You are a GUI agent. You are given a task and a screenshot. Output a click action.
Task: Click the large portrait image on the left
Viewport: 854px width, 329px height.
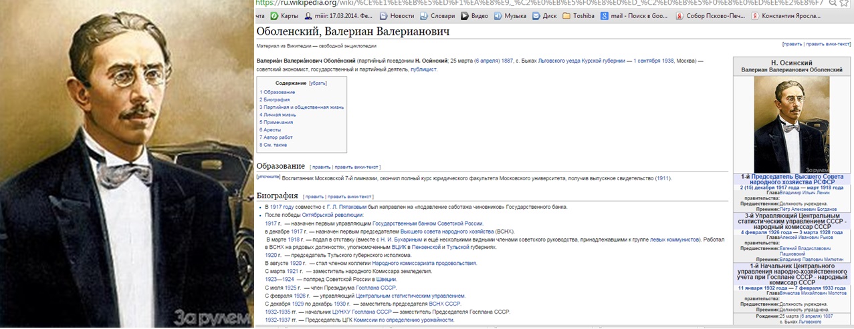point(126,164)
